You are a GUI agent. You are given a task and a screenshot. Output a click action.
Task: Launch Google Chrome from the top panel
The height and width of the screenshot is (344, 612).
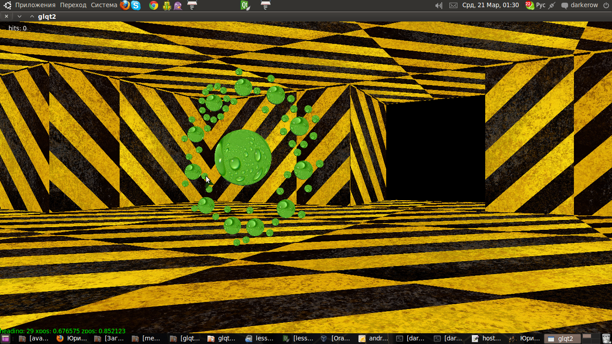[x=154, y=5]
